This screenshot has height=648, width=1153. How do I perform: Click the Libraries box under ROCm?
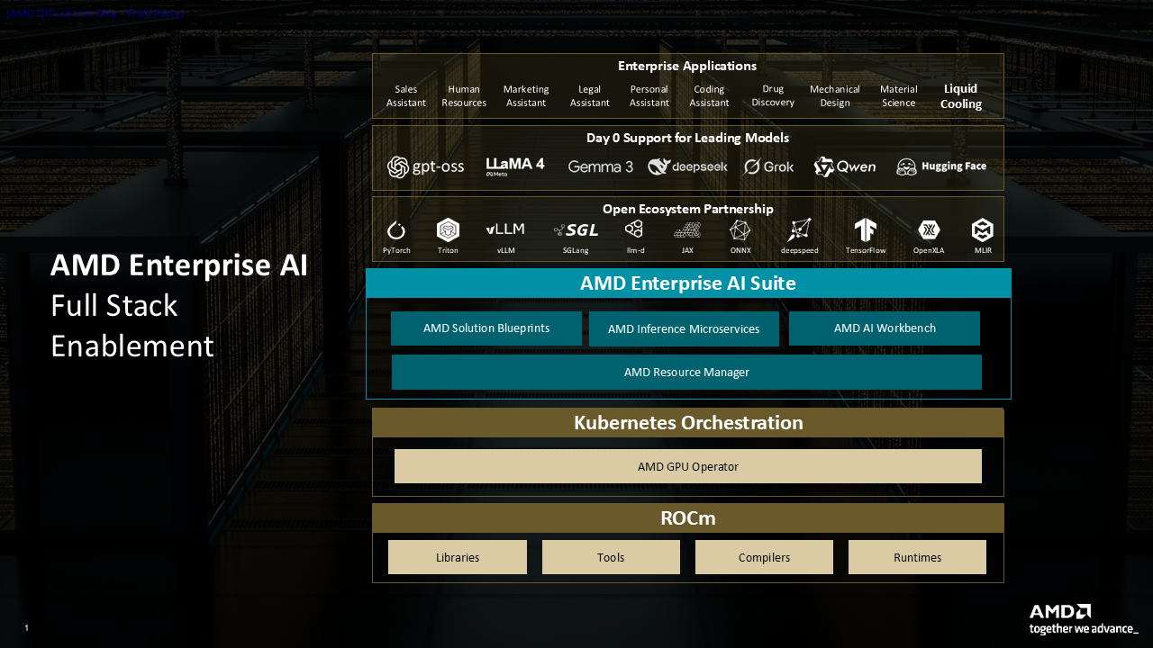point(457,556)
